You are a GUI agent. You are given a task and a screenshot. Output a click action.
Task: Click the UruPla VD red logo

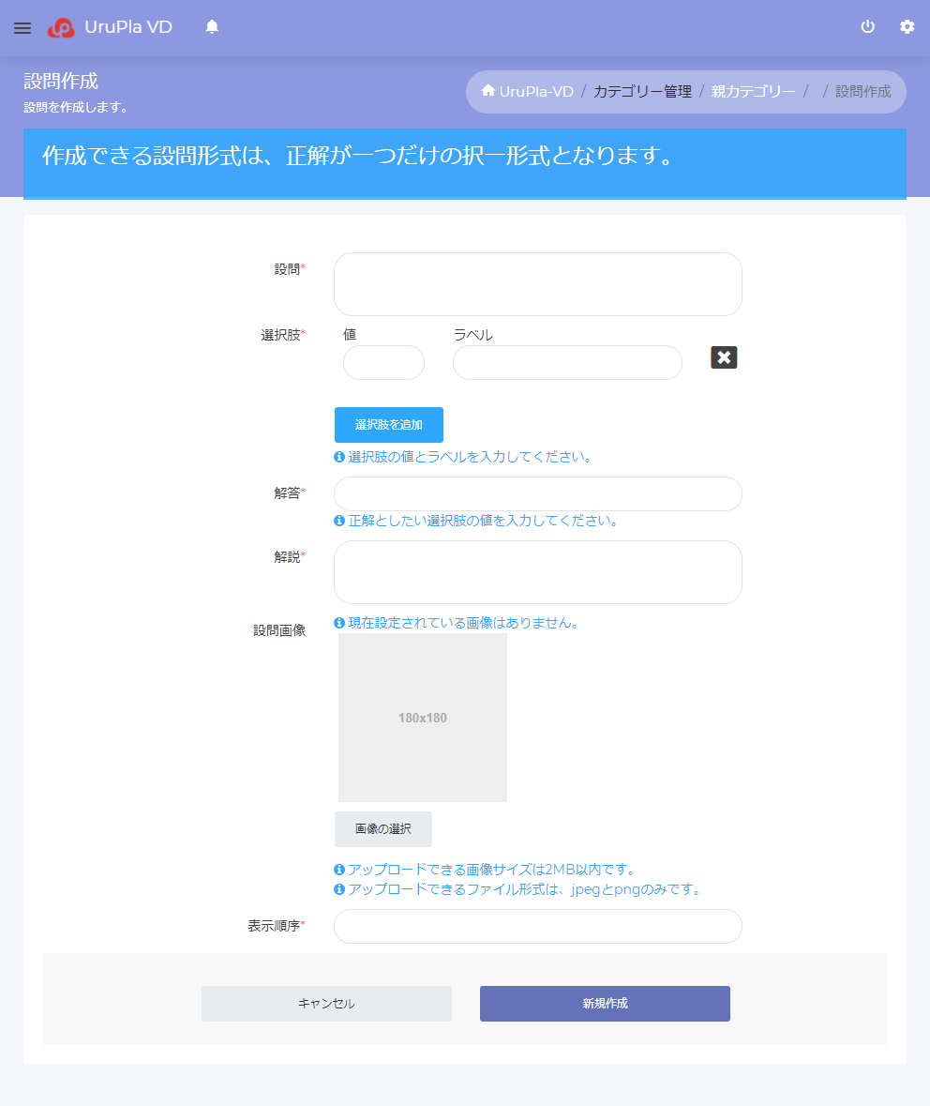click(x=61, y=27)
